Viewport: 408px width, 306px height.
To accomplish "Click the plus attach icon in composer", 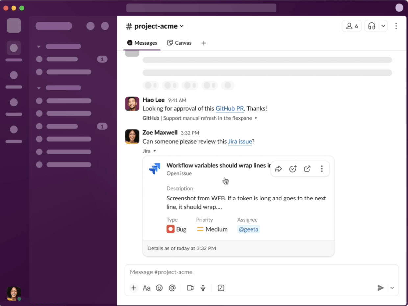I will 134,288.
